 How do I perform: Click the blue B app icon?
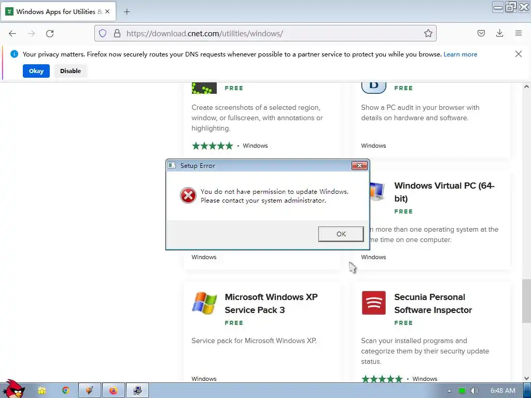[x=373, y=87]
